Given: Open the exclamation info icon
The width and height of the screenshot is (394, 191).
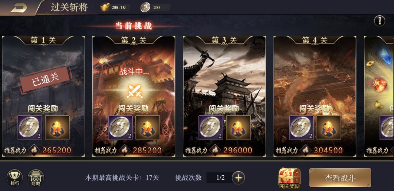Looking at the screenshot, I should coord(379,21).
